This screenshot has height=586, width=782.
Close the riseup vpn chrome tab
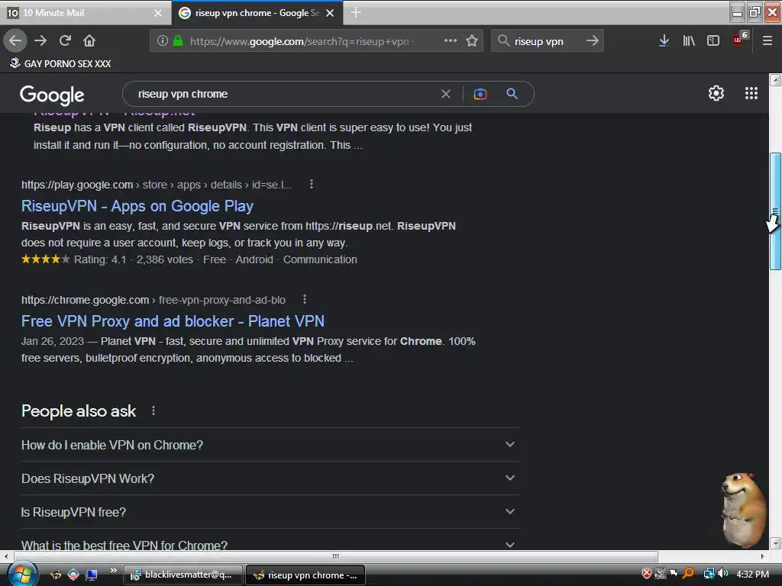pyautogui.click(x=330, y=13)
